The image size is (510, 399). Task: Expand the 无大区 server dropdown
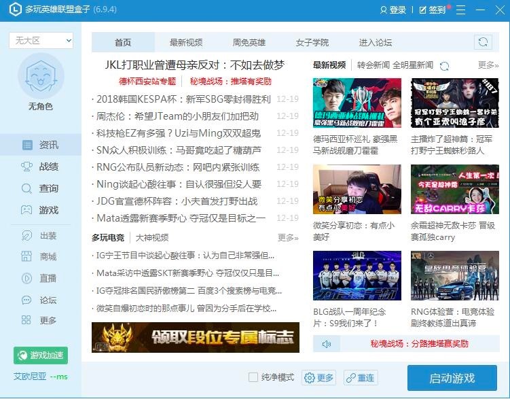[x=41, y=41]
